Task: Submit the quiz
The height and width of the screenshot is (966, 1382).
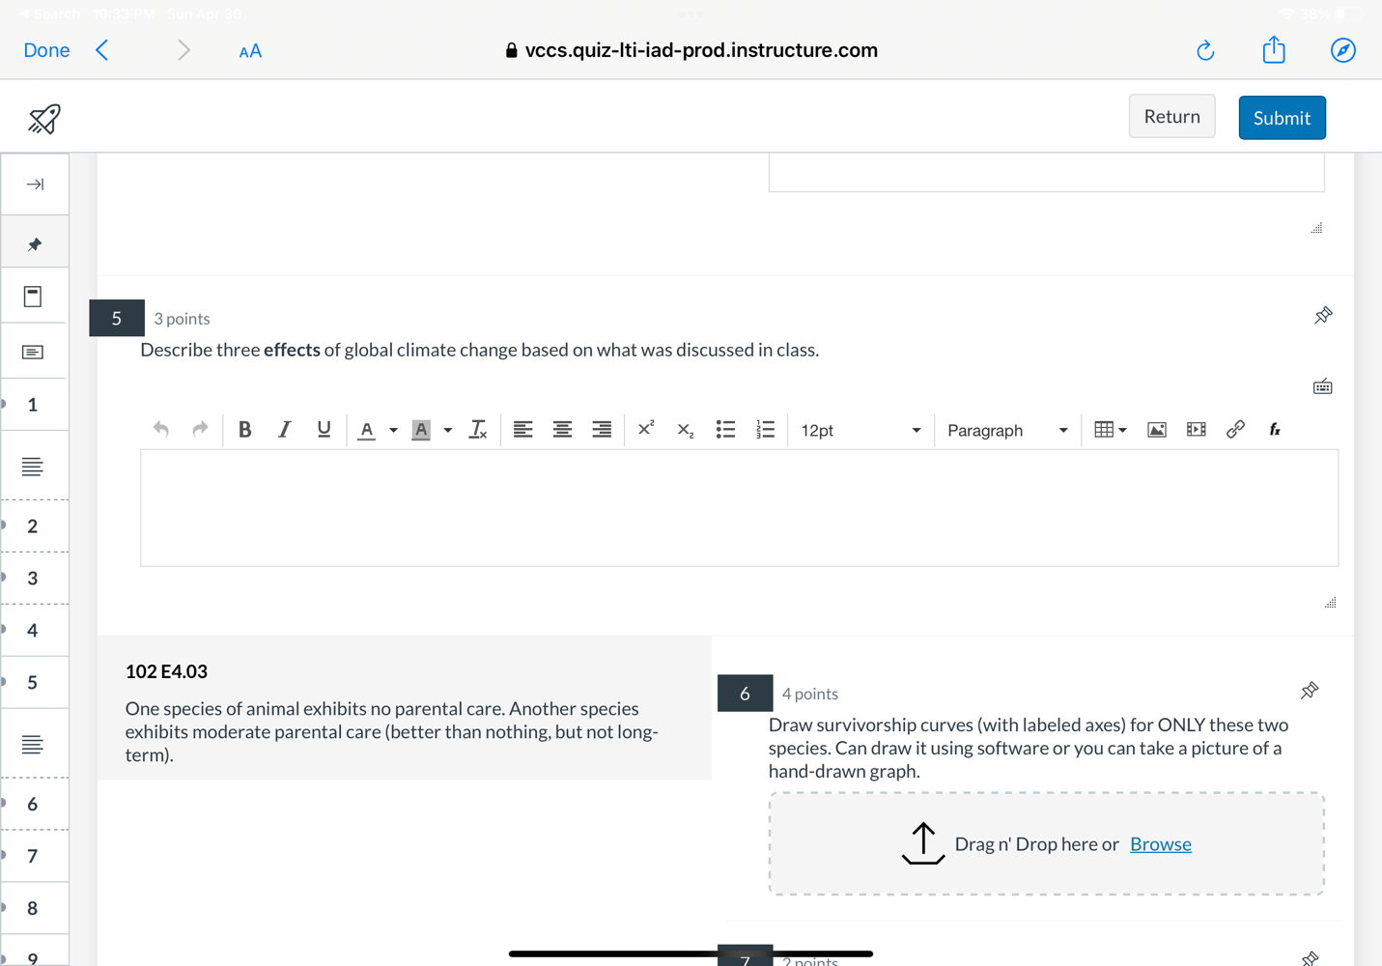Action: pos(1281,118)
